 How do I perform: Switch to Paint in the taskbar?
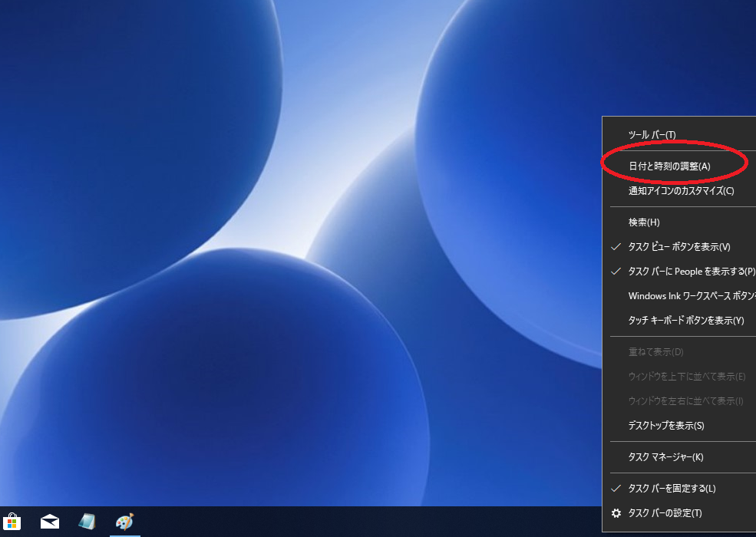point(124,522)
